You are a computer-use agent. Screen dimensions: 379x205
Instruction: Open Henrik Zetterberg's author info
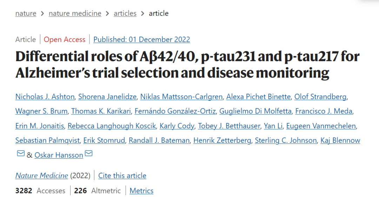pyautogui.click(x=222, y=140)
